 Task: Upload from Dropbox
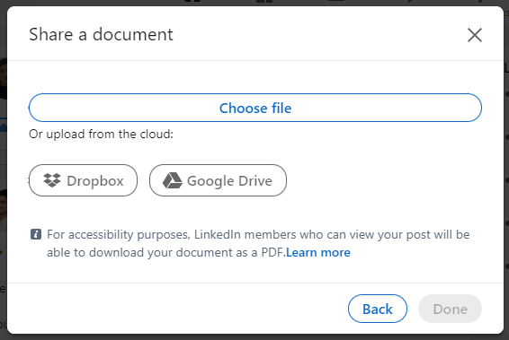(83, 180)
